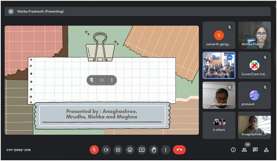Screen dimensions: 277x161
Task: Select Nishka Prashanth's video tile
Action: click(254, 35)
